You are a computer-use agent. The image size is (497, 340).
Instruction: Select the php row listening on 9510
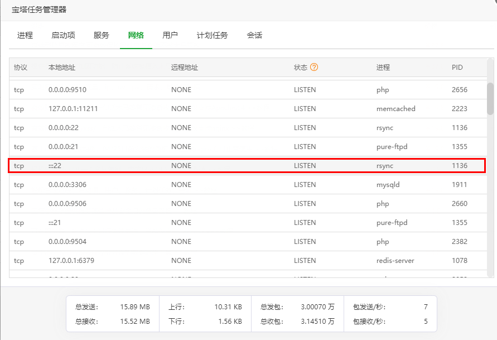(245, 89)
